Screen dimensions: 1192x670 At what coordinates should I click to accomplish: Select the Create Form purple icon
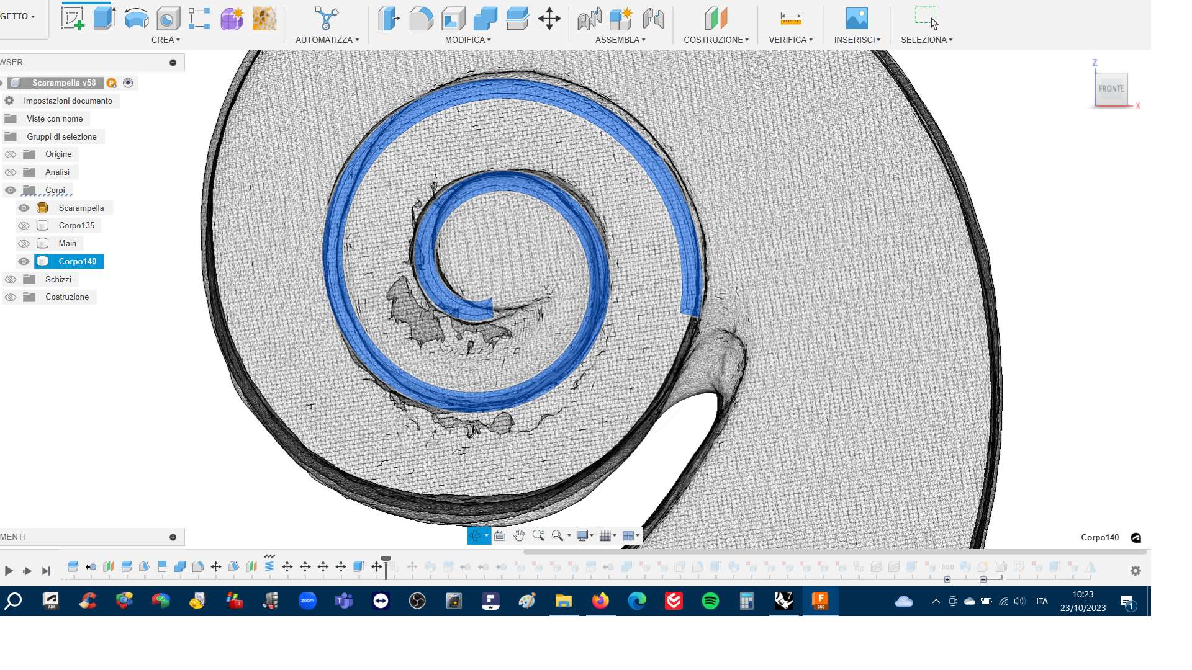232,19
